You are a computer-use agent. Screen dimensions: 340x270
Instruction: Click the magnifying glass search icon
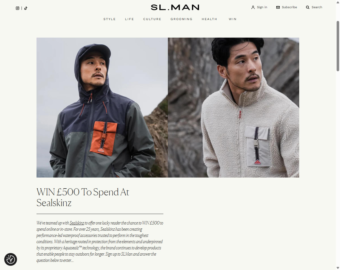tap(308, 7)
